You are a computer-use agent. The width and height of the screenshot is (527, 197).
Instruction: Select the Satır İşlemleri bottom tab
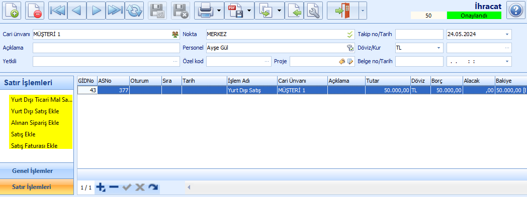pos(37,187)
